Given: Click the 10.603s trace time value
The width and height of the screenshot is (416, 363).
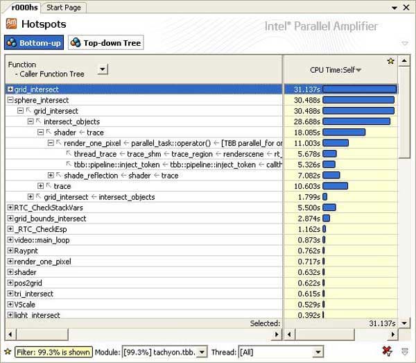Looking at the screenshot, I should 307,186.
